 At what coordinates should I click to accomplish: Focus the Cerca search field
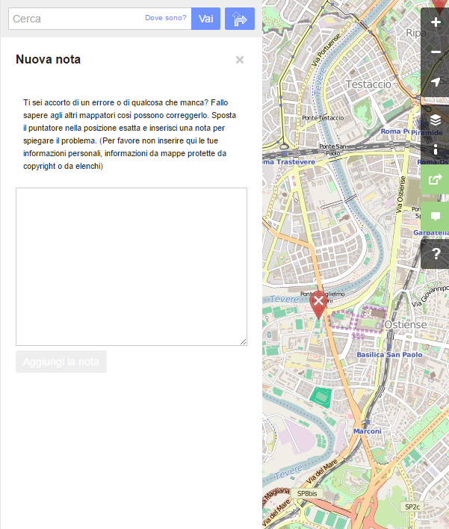[75, 19]
